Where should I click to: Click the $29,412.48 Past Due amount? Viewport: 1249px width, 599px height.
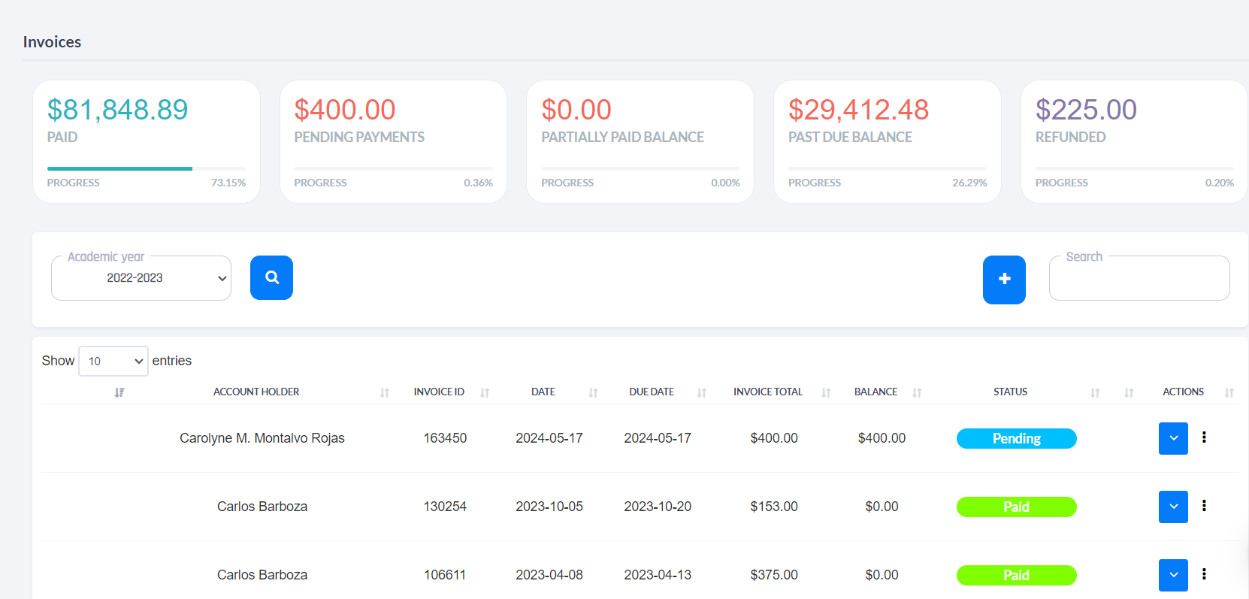859,110
